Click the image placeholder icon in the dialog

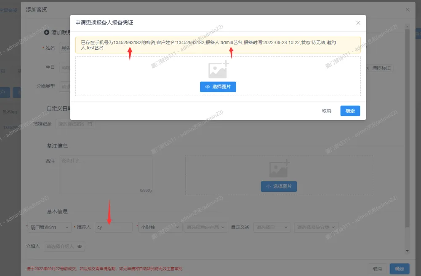(218, 70)
